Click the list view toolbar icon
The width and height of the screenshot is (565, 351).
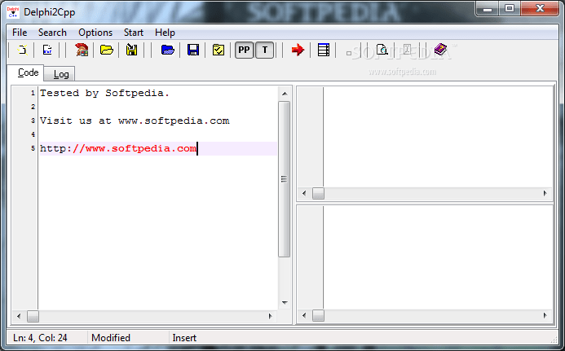point(323,50)
